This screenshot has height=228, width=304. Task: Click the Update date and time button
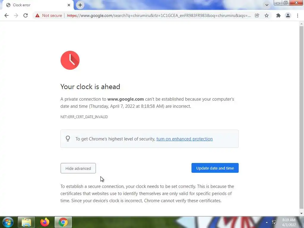(x=215, y=168)
